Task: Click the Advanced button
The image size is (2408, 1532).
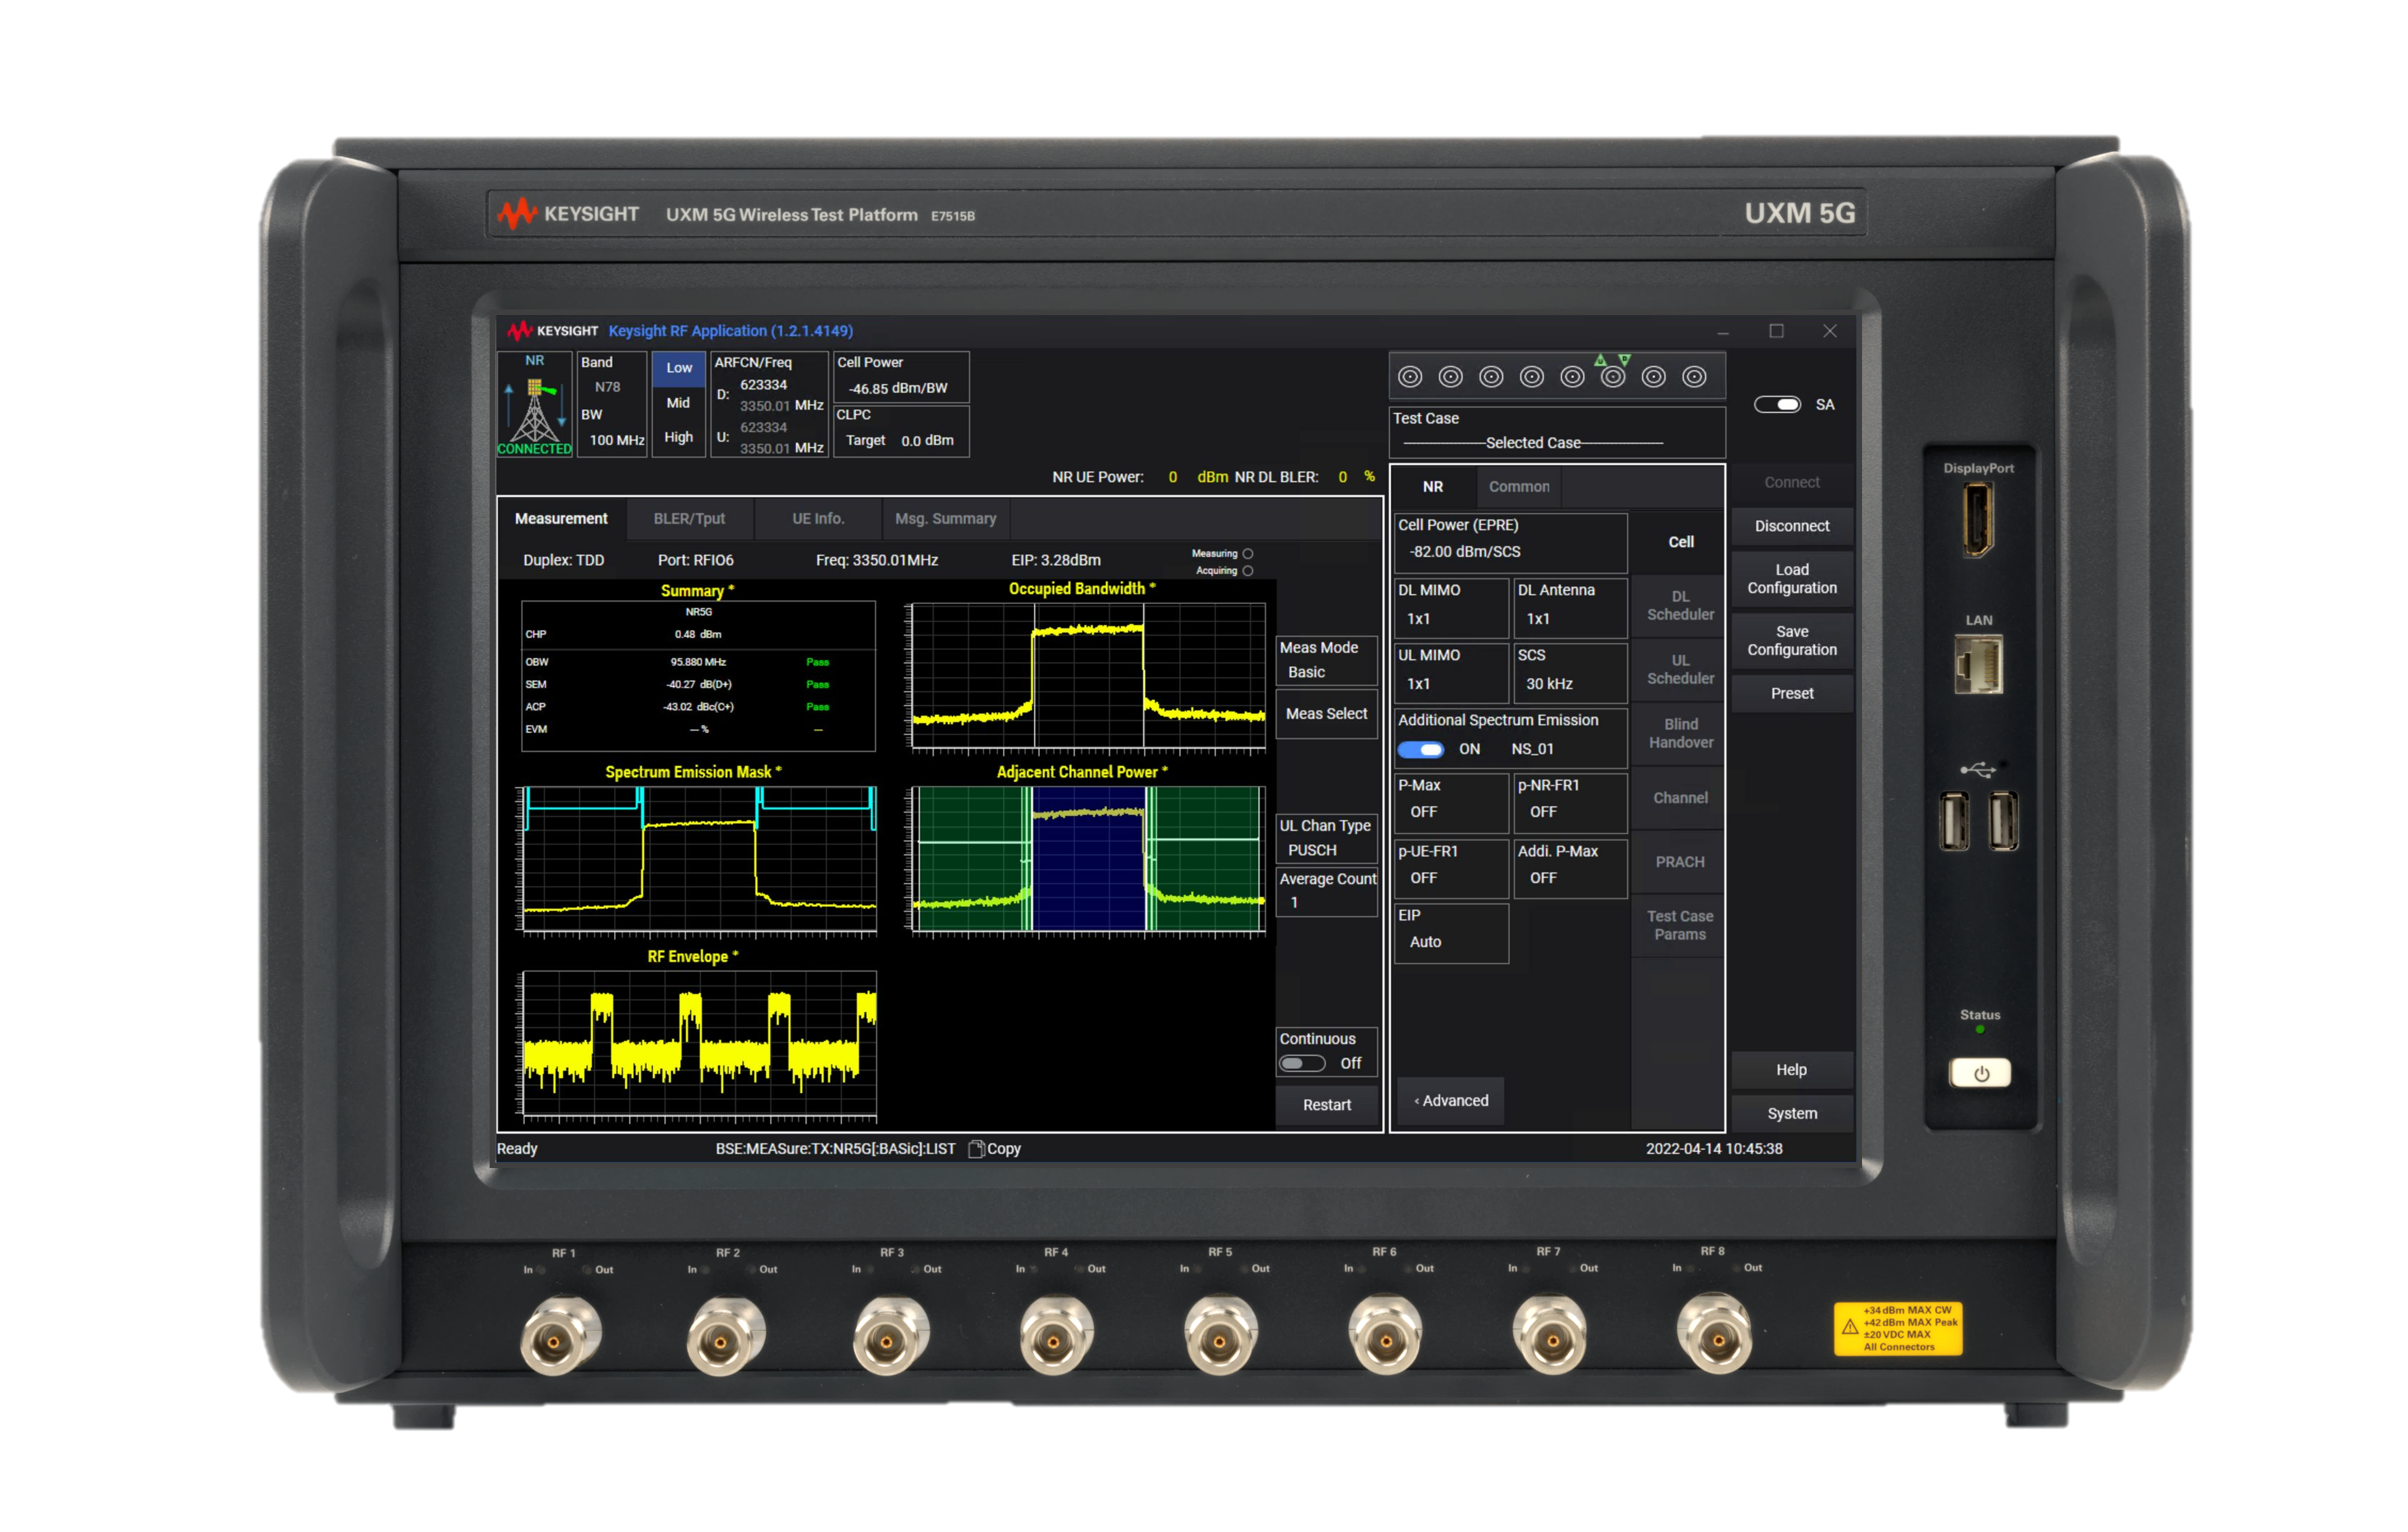Action: [1451, 1101]
